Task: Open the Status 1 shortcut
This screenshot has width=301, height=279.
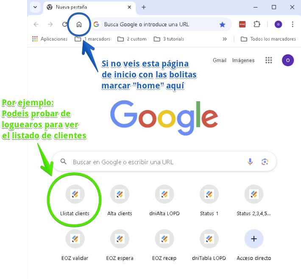Action: coord(209,200)
